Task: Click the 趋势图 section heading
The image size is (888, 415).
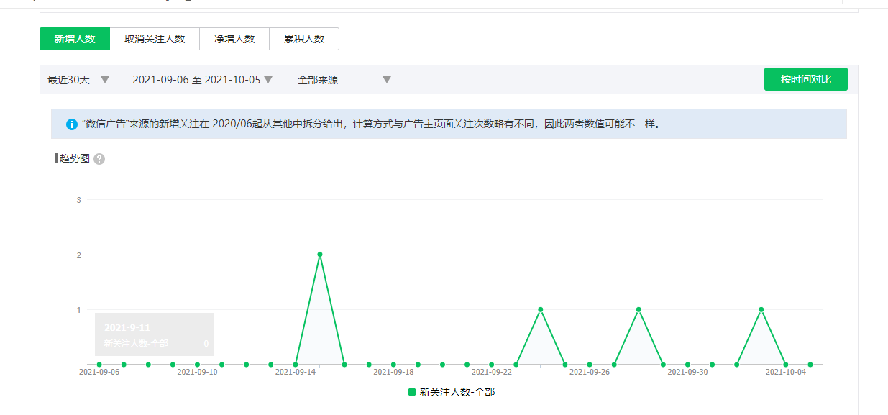Action: [75, 158]
